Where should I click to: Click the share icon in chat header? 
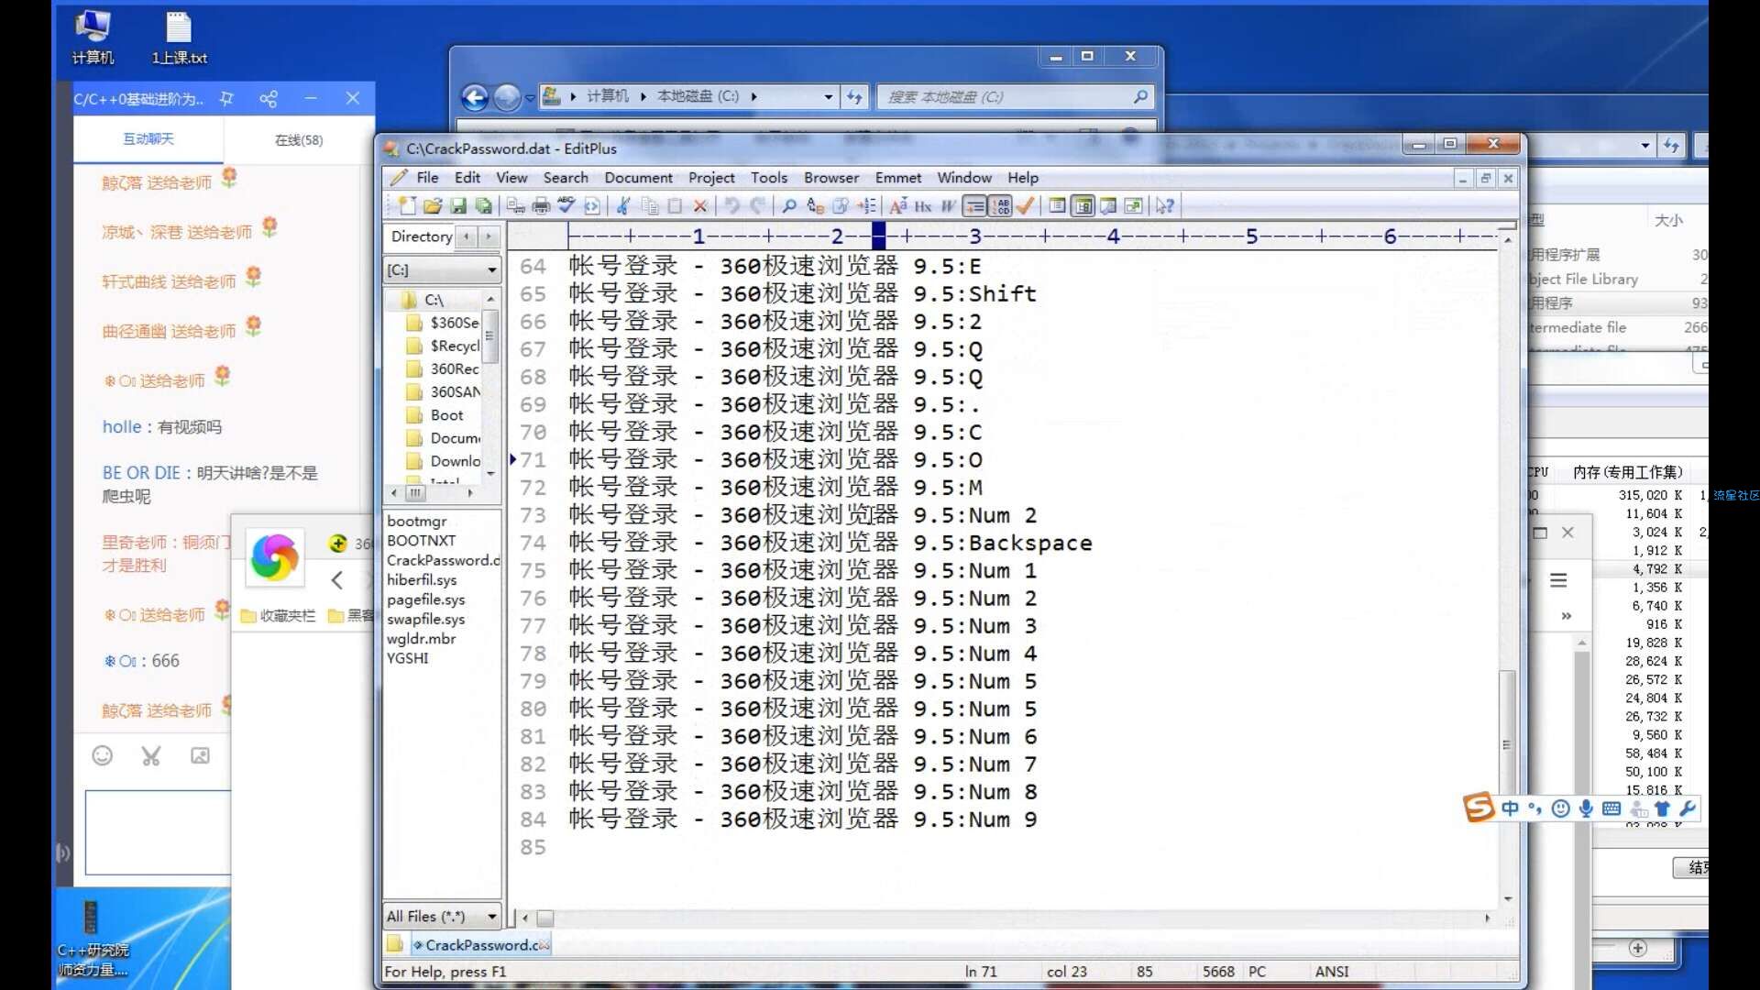(x=269, y=98)
